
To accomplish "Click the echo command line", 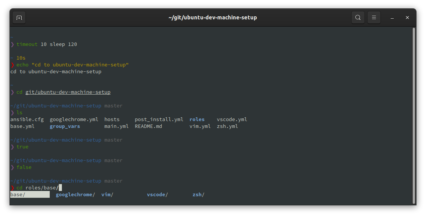I will [x=72, y=65].
